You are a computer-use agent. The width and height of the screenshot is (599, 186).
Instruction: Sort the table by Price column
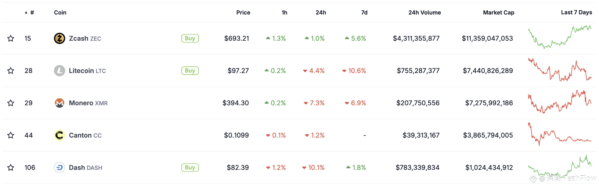coord(243,13)
